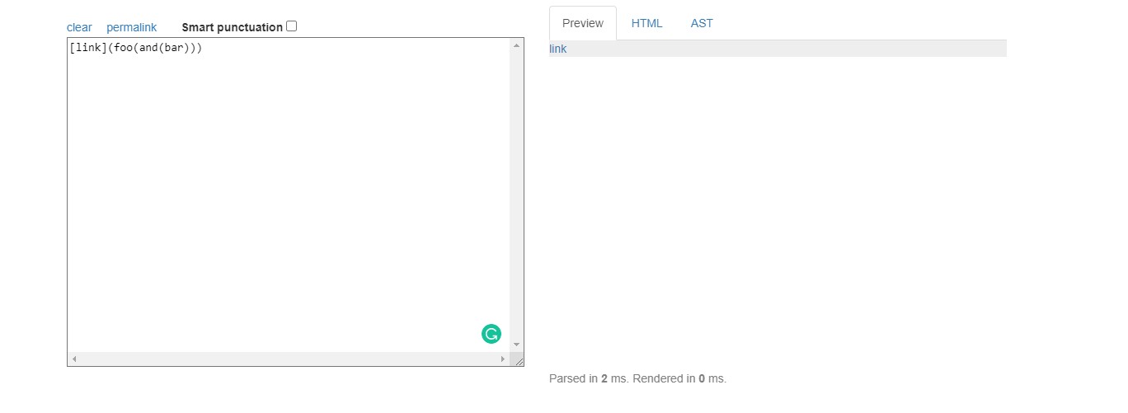The width and height of the screenshot is (1128, 413).
Task: Open the HTML tab
Action: tap(646, 23)
